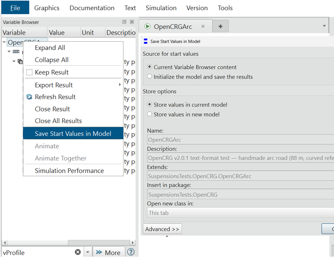The height and width of the screenshot is (257, 334).
Task: Select Close All Results menu entry
Action: [x=73, y=121]
